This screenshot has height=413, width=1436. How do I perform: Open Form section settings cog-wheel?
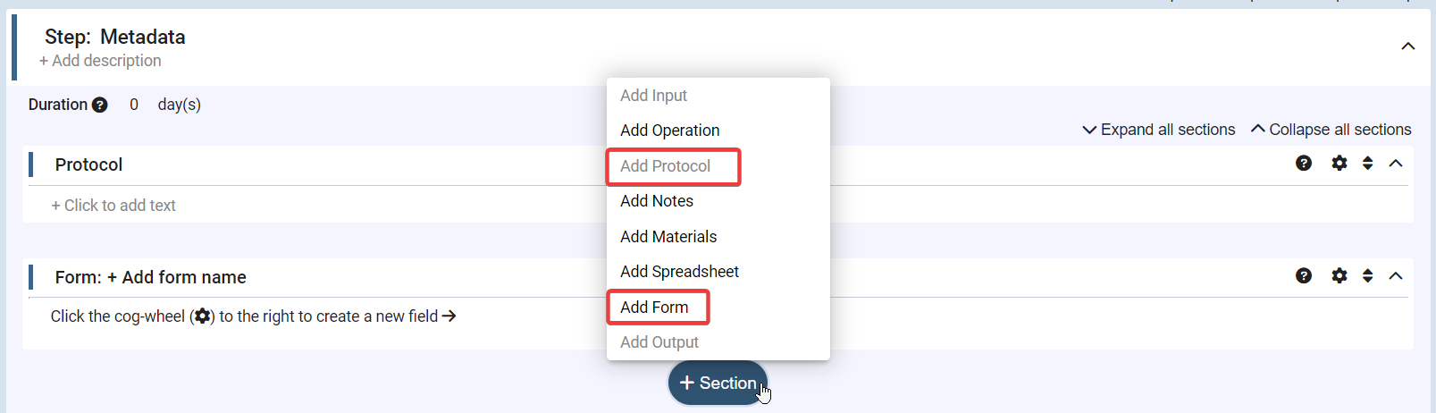click(1339, 276)
